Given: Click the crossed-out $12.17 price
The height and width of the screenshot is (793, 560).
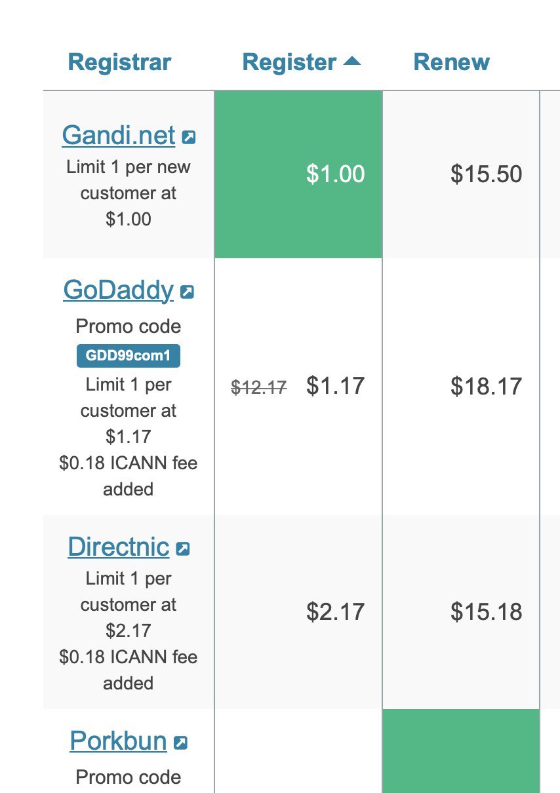Looking at the screenshot, I should 259,387.
